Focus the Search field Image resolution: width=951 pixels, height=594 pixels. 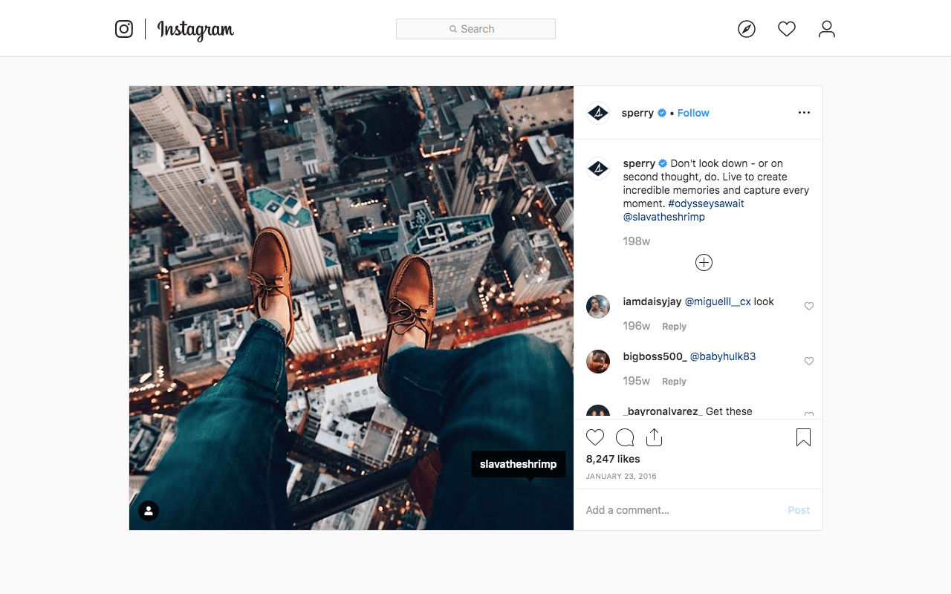pyautogui.click(x=475, y=29)
